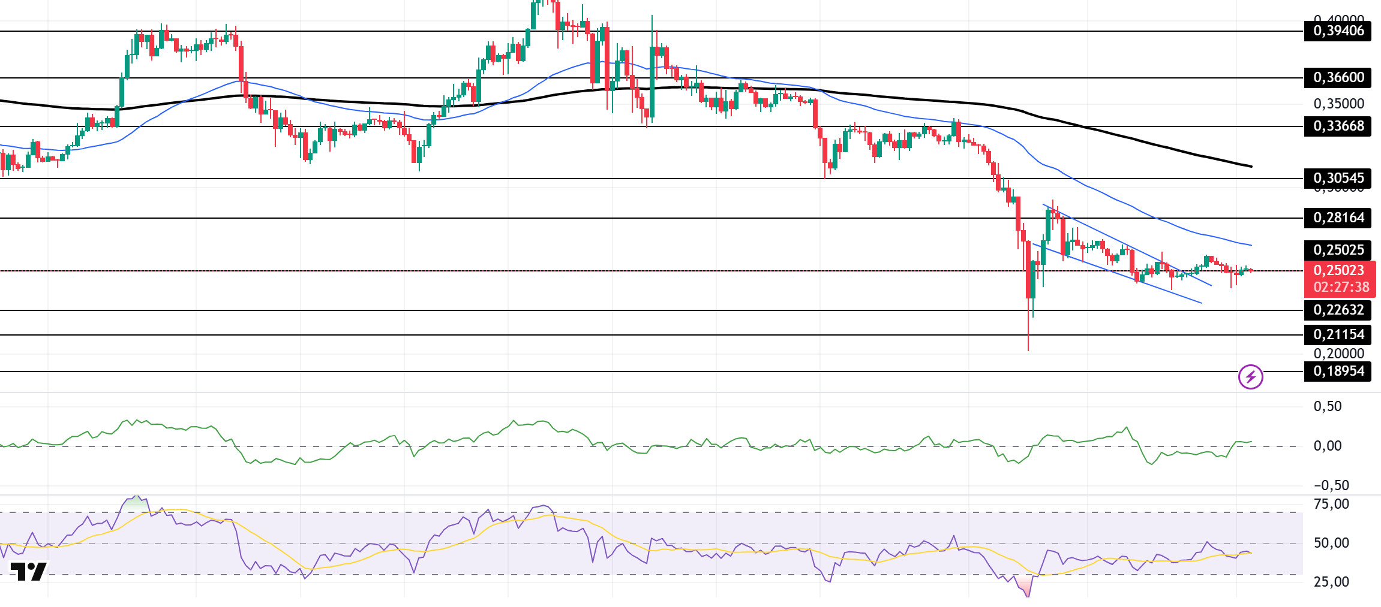Screen dimensions: 1381x607
Task: Click the 75,00 RSI scale value
Action: pos(1331,504)
